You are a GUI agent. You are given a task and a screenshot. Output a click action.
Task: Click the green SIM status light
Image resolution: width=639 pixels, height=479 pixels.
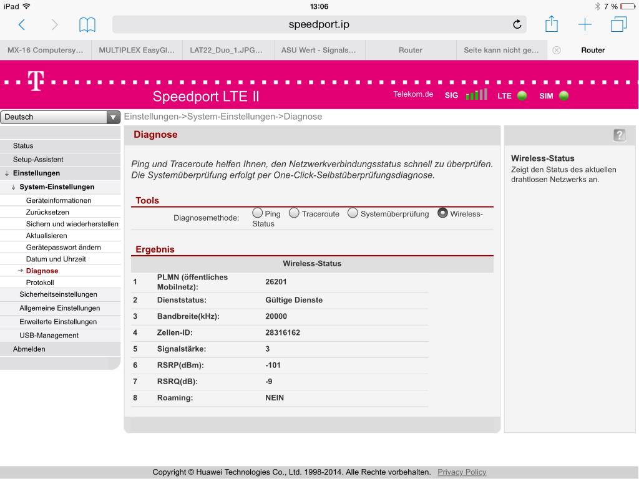click(563, 95)
